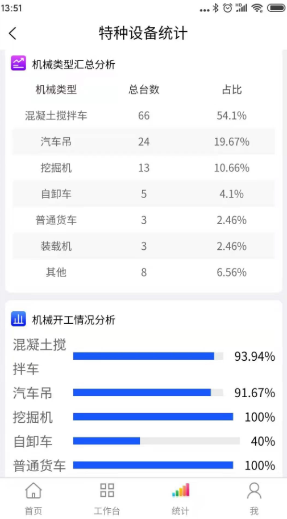
Task: Tap the 机械开工情况分析 section title
Action: coord(73,320)
